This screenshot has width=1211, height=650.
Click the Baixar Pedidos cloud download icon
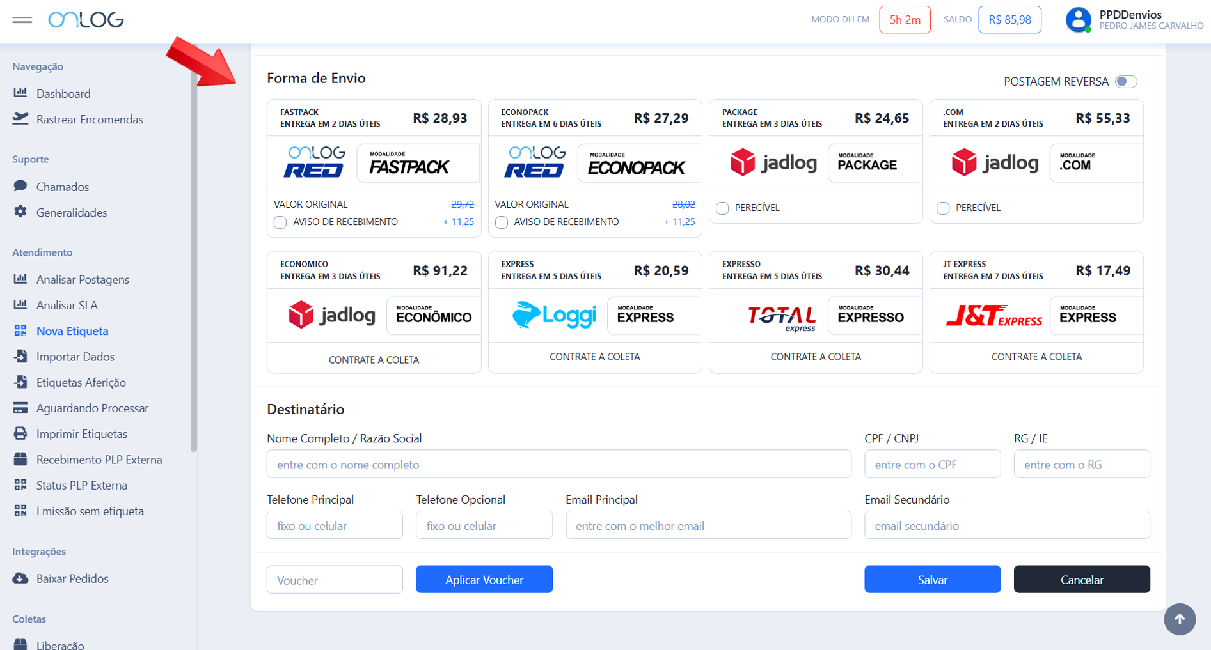(x=20, y=578)
